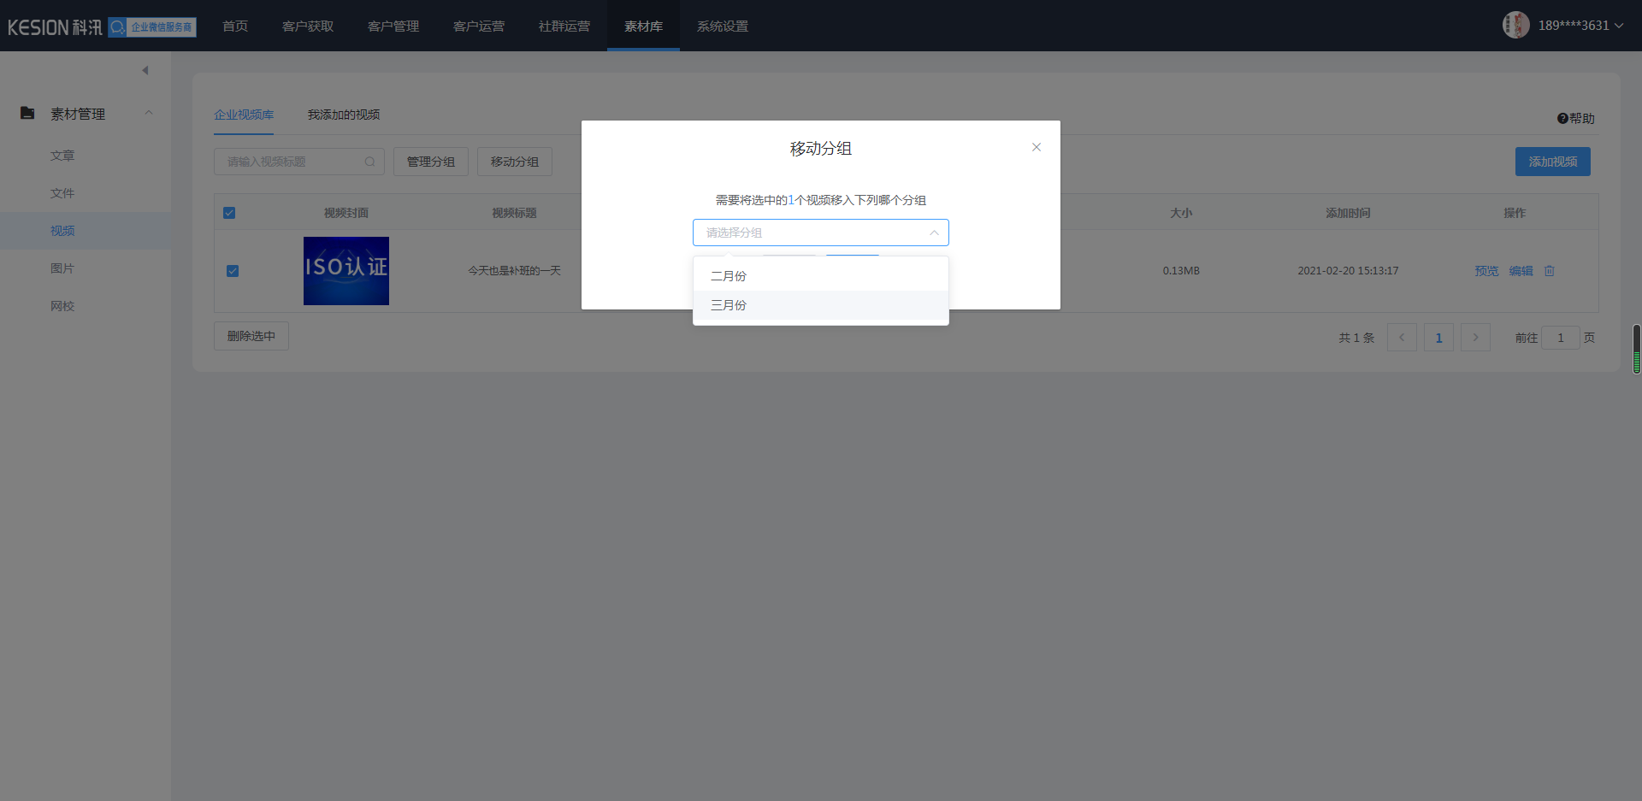This screenshot has height=801, width=1642.
Task: Open 客户管理 in top navigation
Action: click(x=393, y=27)
